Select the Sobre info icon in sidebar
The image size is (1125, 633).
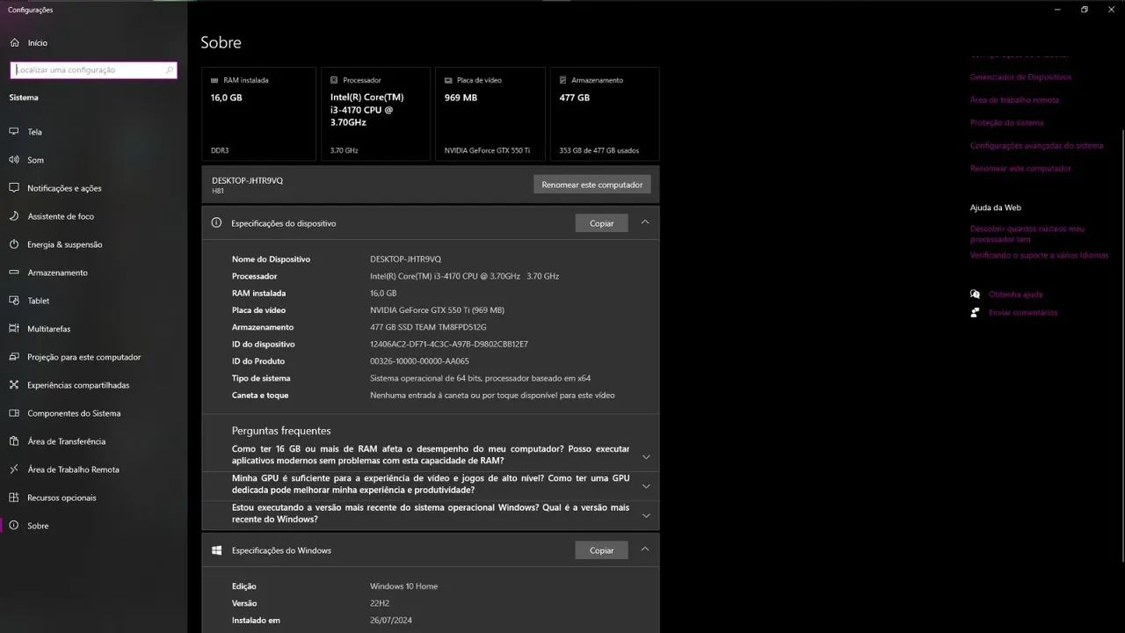(14, 526)
